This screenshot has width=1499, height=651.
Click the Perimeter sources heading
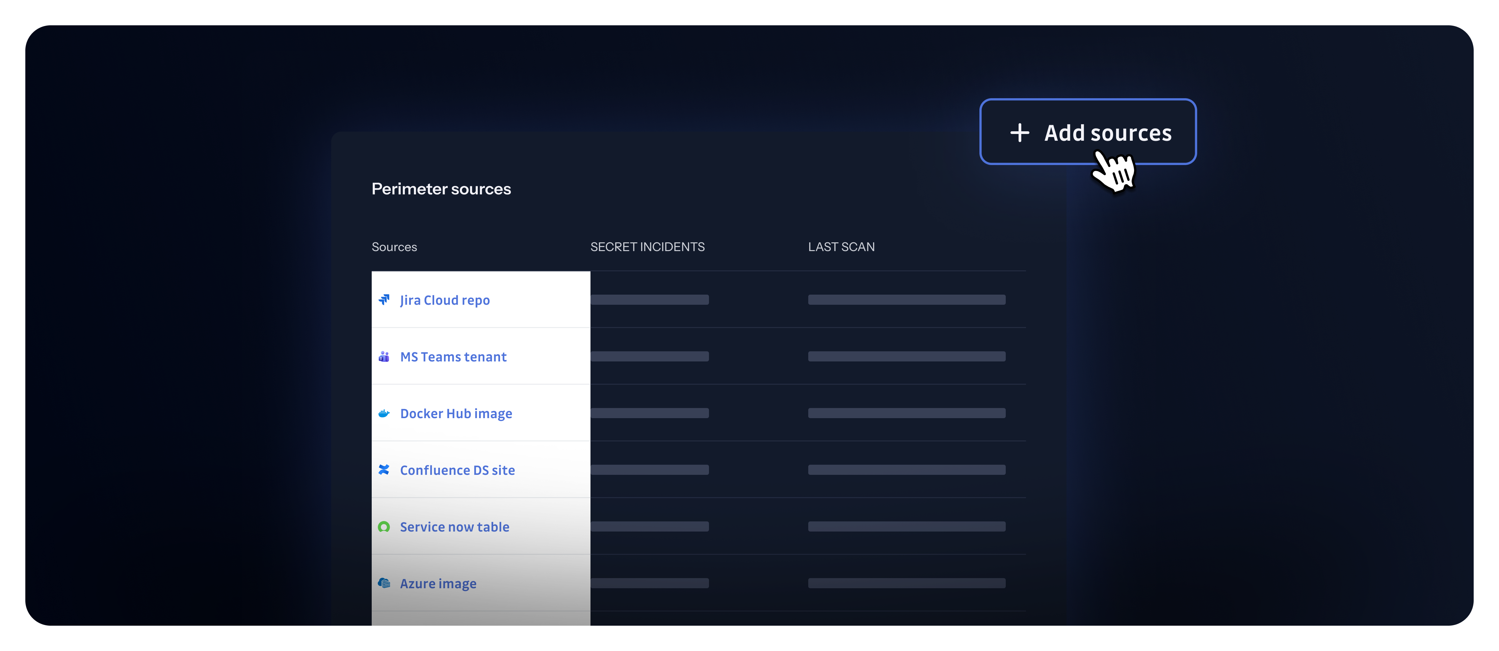pos(441,189)
